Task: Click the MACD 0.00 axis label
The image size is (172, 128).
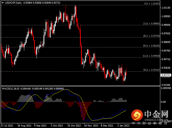Action: point(164,102)
